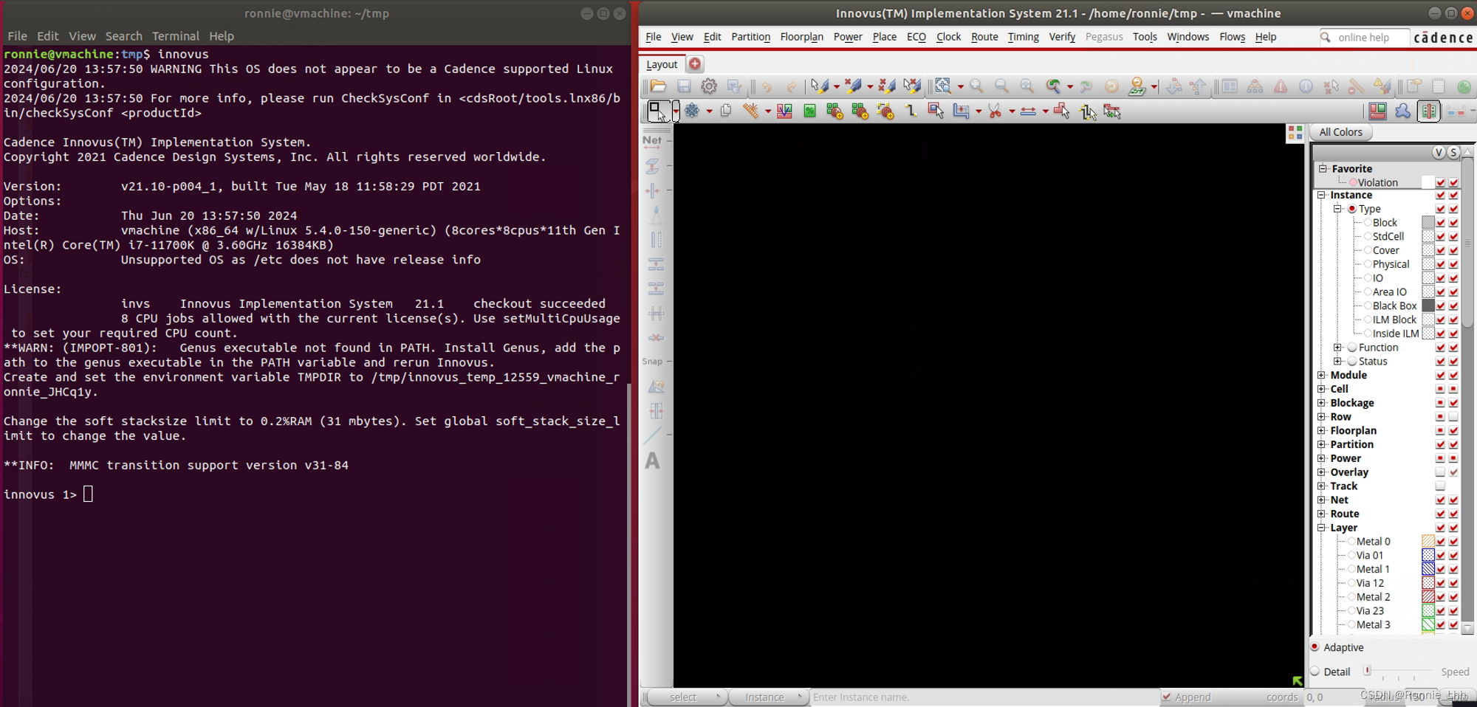The height and width of the screenshot is (707, 1477).
Task: Select the Adaptive radio button
Action: (1315, 646)
